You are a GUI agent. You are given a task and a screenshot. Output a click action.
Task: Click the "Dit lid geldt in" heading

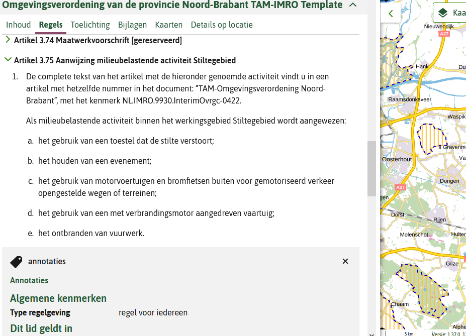tap(41, 328)
